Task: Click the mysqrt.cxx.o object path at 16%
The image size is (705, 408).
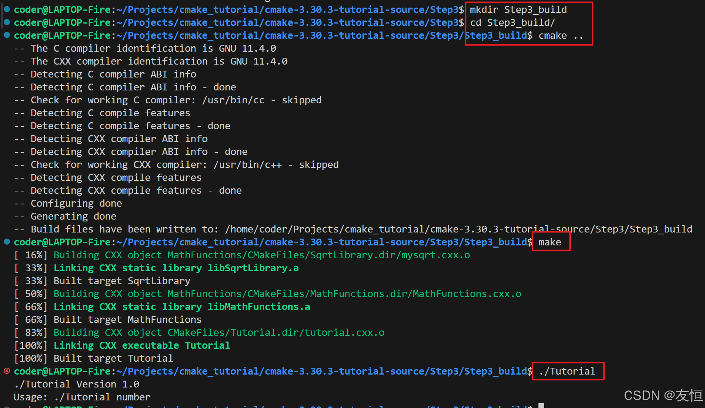Action: click(319, 255)
